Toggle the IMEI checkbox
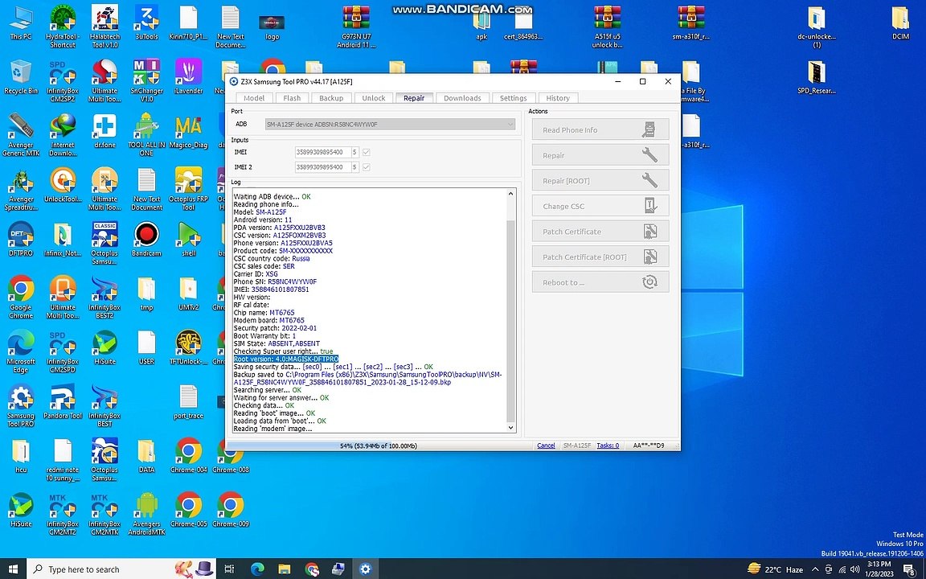 [367, 153]
